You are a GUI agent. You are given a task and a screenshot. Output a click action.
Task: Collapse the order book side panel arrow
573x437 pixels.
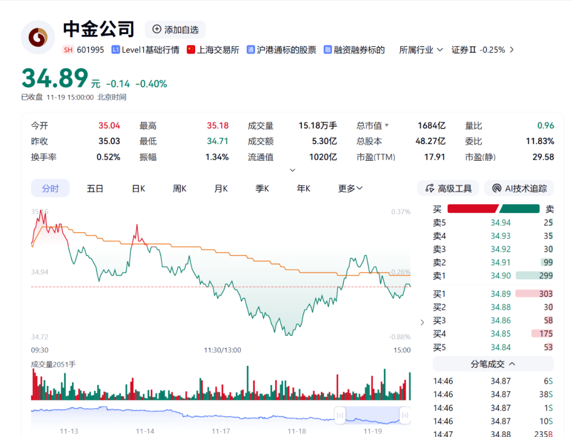422,322
